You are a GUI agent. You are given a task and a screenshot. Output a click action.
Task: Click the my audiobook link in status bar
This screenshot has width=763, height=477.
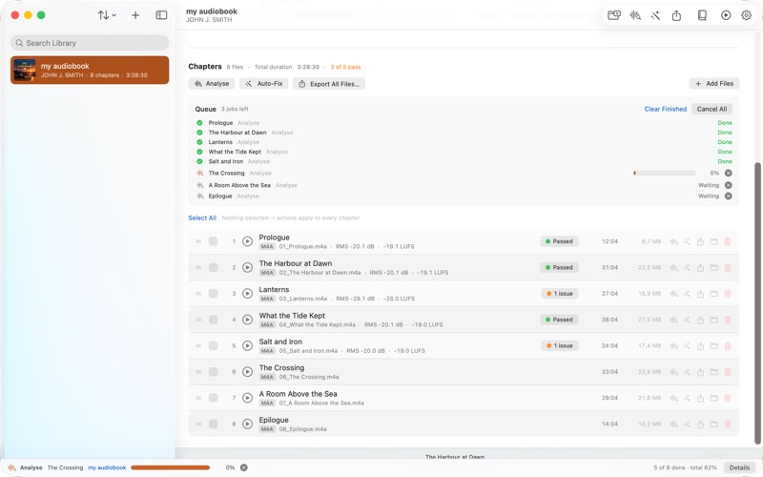point(107,467)
